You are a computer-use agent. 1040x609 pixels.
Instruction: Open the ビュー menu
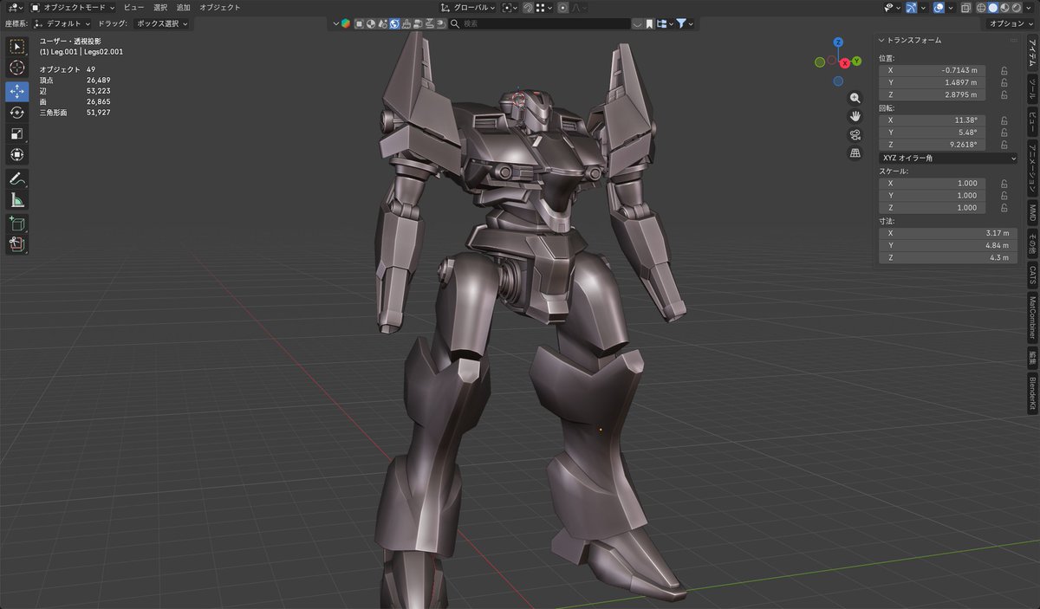click(x=133, y=7)
